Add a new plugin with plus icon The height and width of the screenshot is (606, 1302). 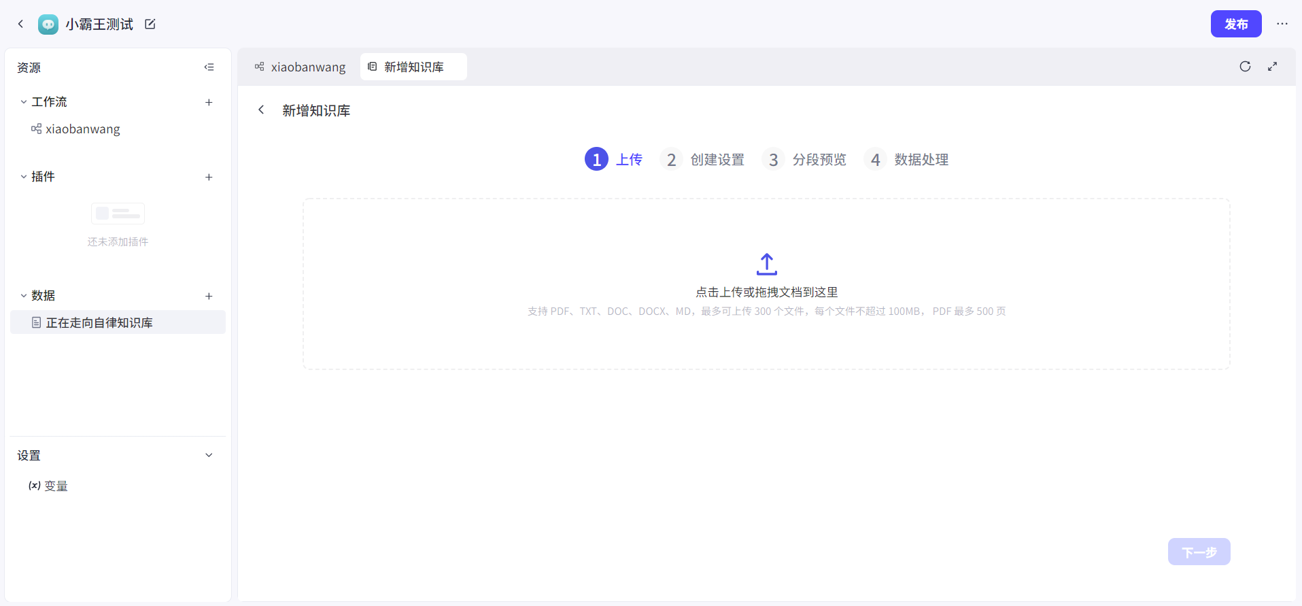click(x=209, y=177)
